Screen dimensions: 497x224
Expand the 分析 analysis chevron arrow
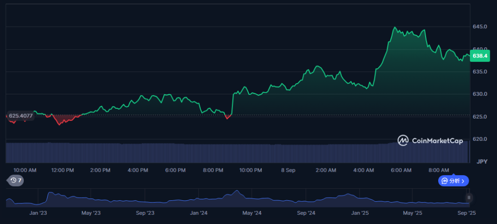pyautogui.click(x=463, y=181)
